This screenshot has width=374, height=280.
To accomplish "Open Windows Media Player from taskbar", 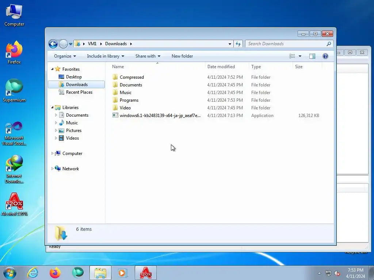I will click(123, 273).
